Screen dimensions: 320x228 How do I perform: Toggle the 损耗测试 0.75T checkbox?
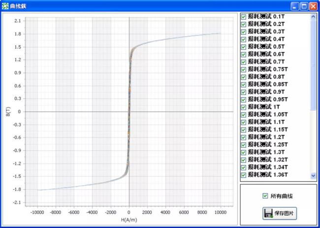pos(243,69)
